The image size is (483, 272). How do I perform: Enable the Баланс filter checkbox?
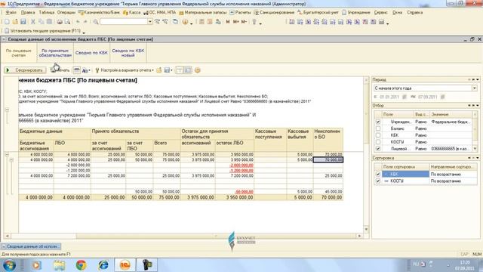[378, 128]
